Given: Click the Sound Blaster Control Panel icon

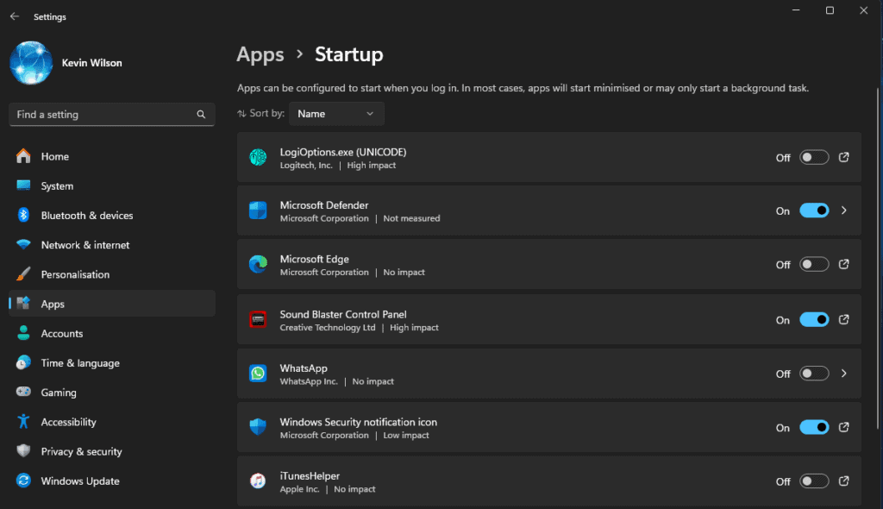Looking at the screenshot, I should [258, 319].
